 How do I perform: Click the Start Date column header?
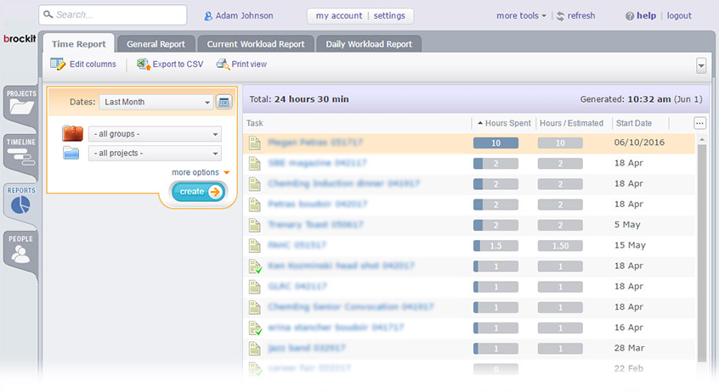[634, 123]
